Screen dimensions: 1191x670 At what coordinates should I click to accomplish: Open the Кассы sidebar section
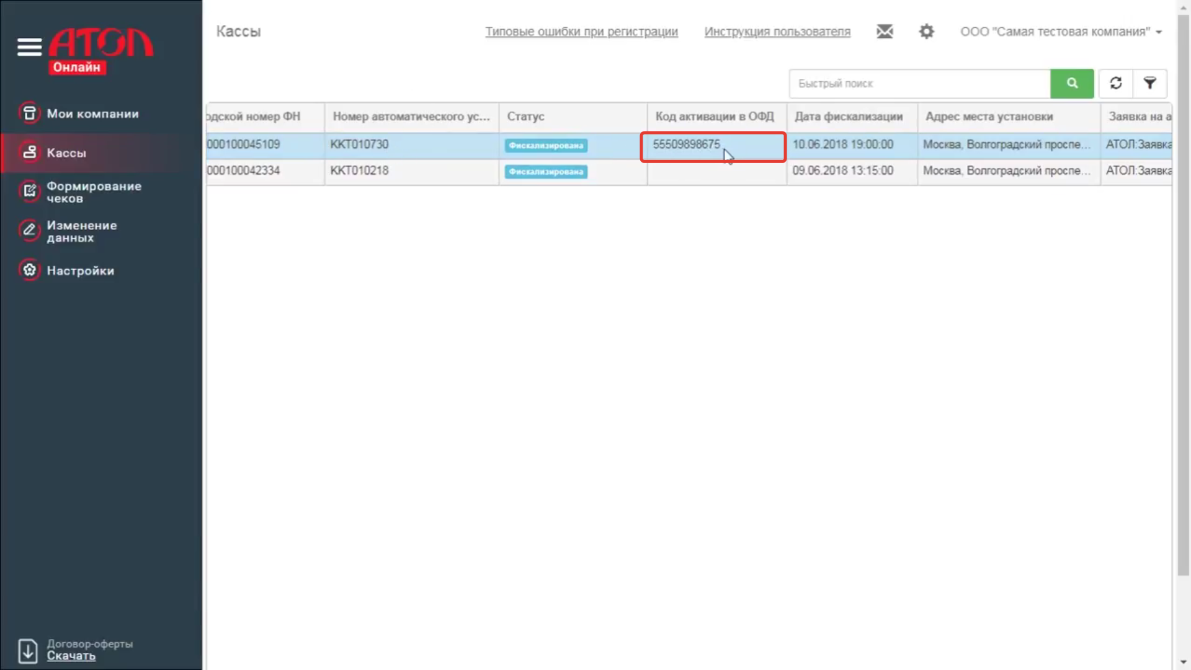[66, 153]
